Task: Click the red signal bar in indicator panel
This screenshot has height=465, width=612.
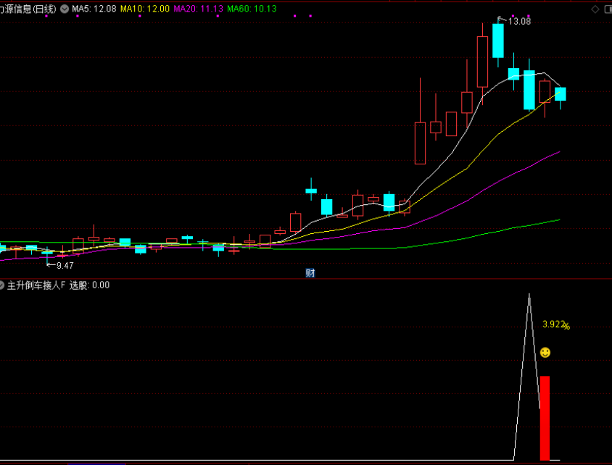Action: pos(545,418)
